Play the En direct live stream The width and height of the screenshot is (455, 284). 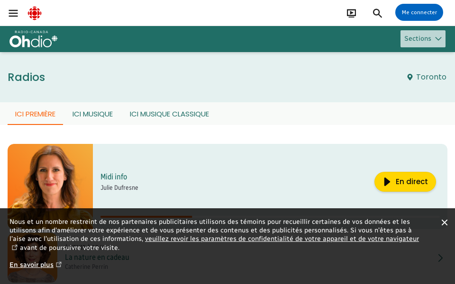click(x=405, y=182)
